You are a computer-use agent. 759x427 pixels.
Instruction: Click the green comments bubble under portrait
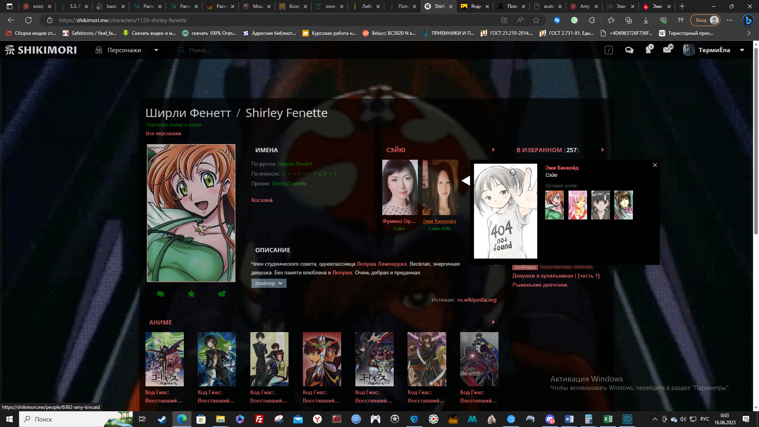coord(160,294)
